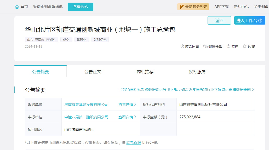Click the 各省分站 button
269x150 pixels.
click(81, 7)
